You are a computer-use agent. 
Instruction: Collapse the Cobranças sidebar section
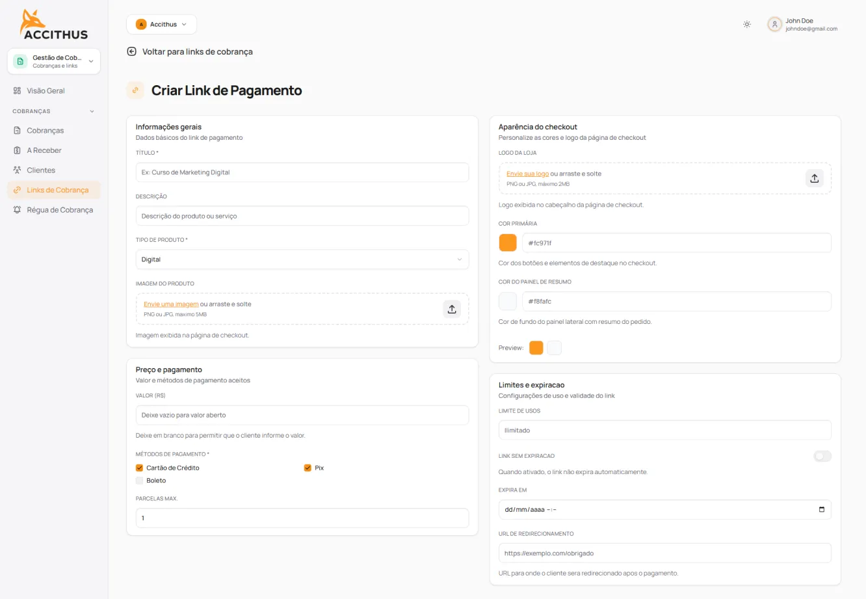(54, 111)
